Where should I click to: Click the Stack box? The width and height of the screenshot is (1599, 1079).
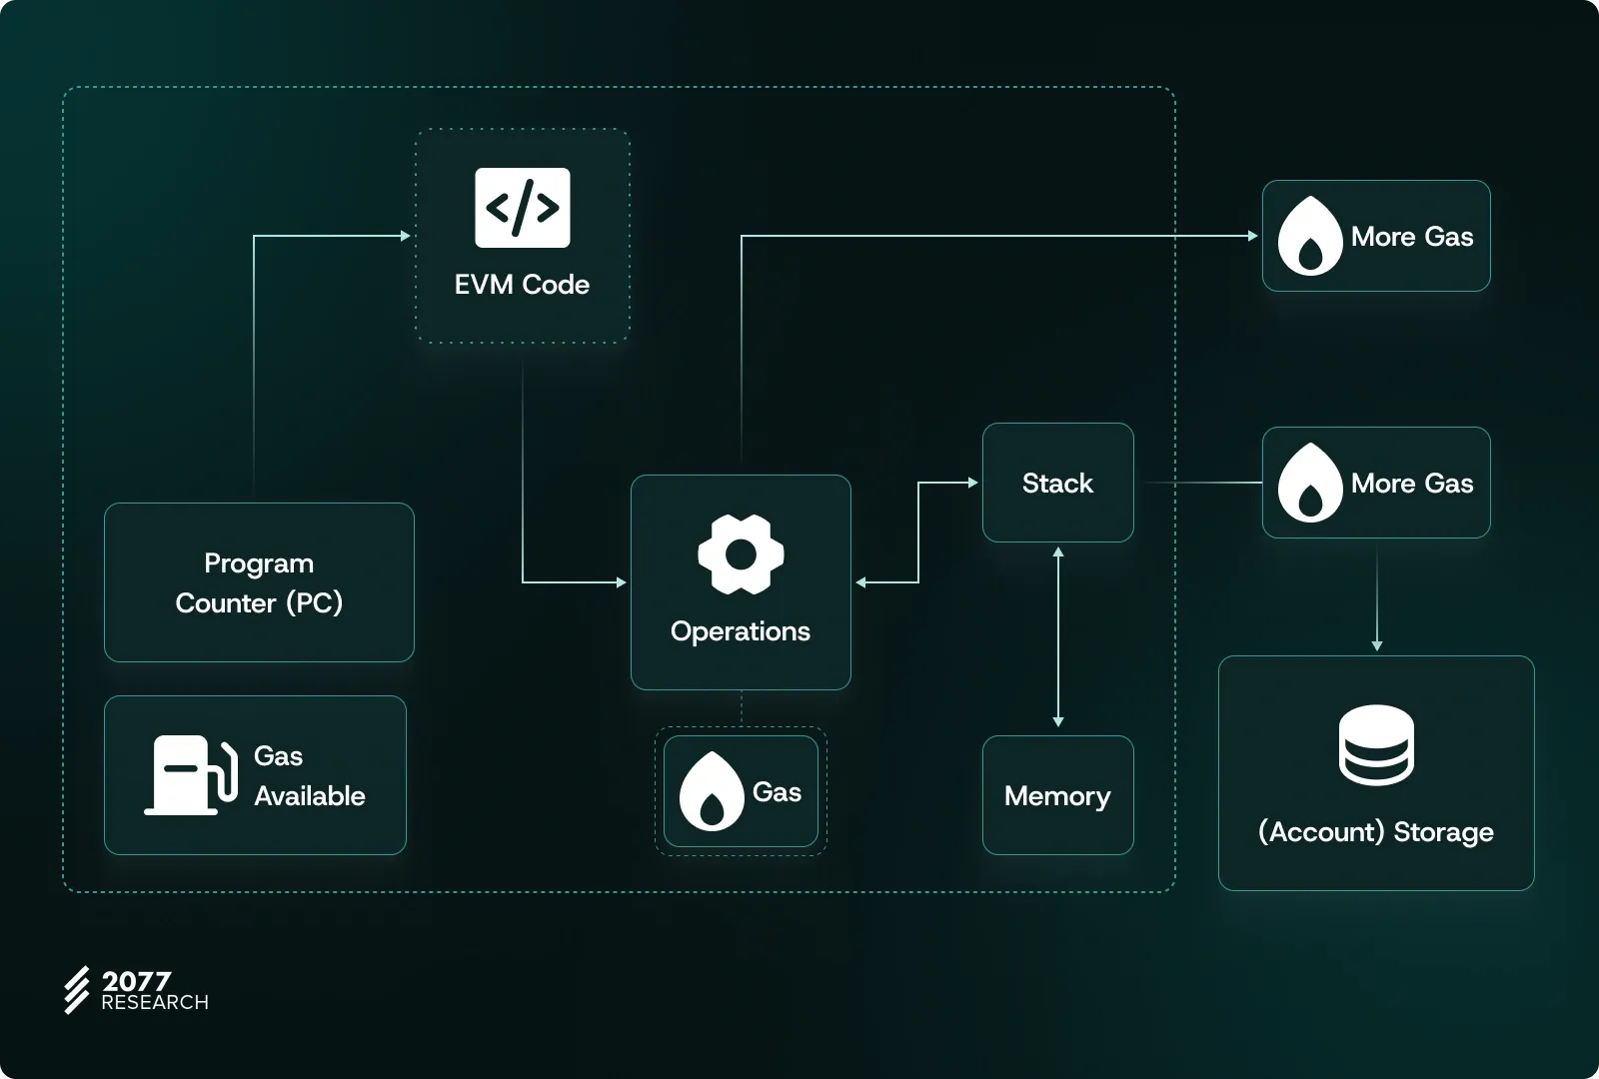[x=1057, y=484]
